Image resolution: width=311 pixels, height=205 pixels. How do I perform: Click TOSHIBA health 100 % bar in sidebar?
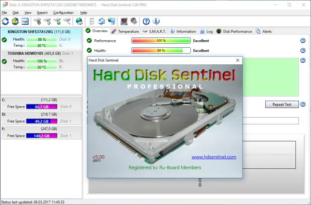pyautogui.click(x=42, y=61)
